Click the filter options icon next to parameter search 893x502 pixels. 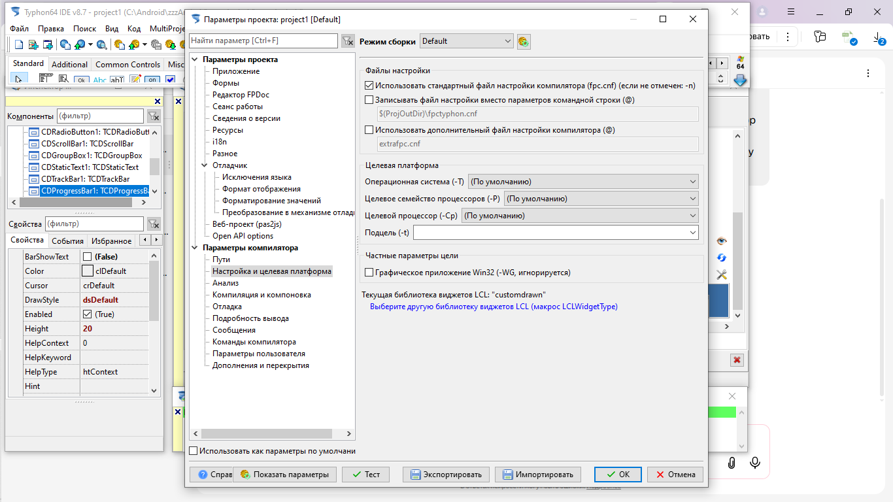coord(348,41)
